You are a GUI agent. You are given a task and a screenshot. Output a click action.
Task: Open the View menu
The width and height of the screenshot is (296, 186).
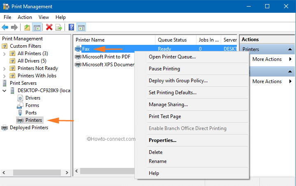44,17
